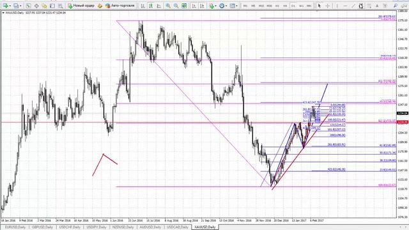Select the MN timeframe
The height and width of the screenshot is (230, 409).
pyautogui.click(x=309, y=6)
